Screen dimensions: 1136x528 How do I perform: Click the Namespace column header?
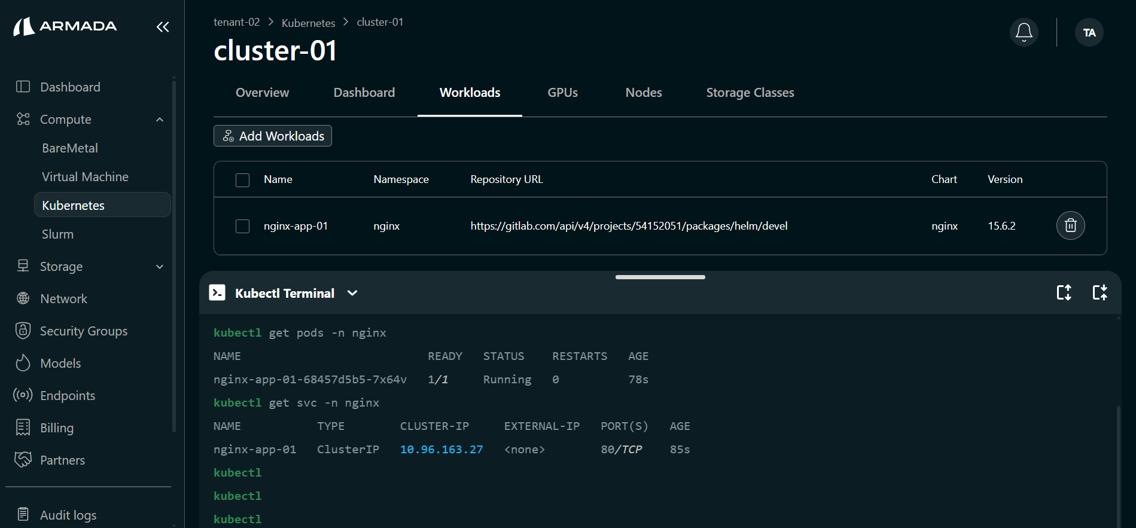(x=401, y=179)
